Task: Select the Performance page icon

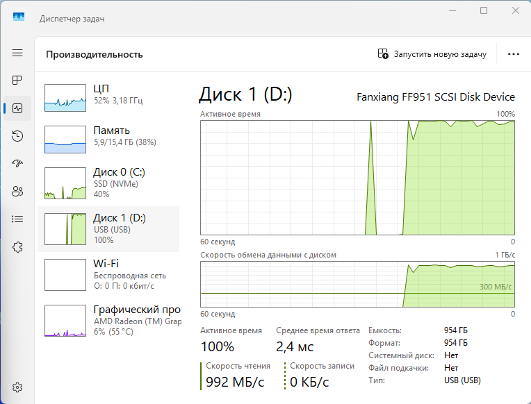Action: pos(17,108)
